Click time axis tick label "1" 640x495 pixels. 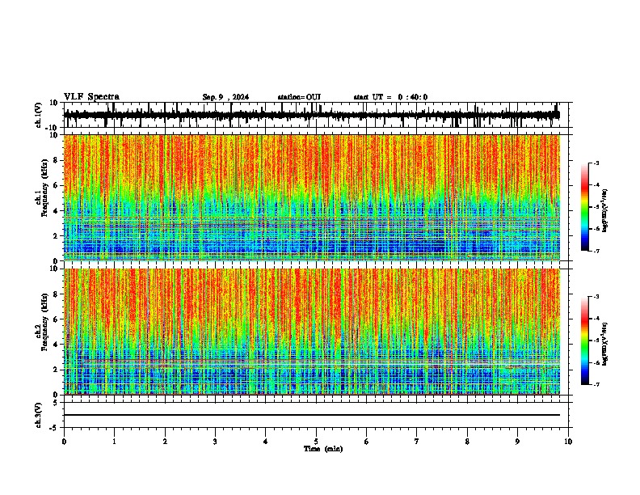click(114, 442)
